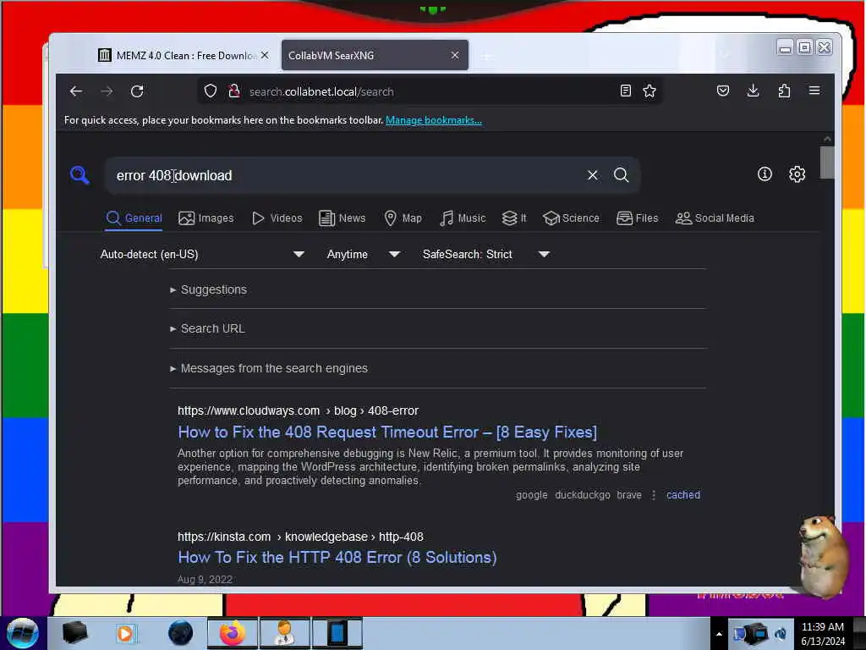Close the CollabVM SearXNG tab
Image resolution: width=866 pixels, height=650 pixels.
point(454,55)
